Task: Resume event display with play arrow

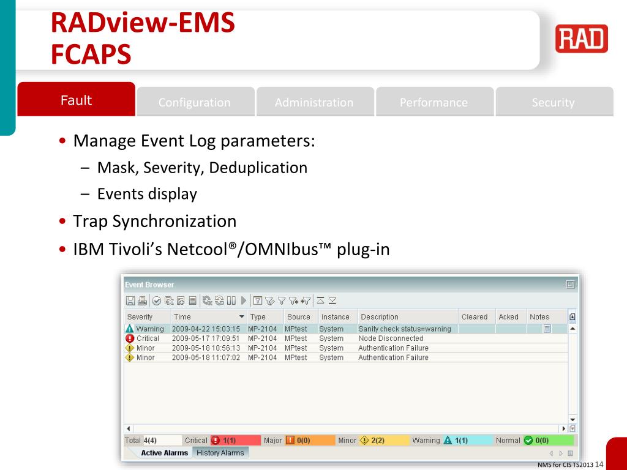Action: [x=244, y=300]
